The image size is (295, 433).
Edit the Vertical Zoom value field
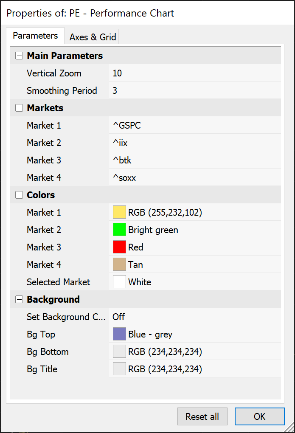[x=194, y=73]
